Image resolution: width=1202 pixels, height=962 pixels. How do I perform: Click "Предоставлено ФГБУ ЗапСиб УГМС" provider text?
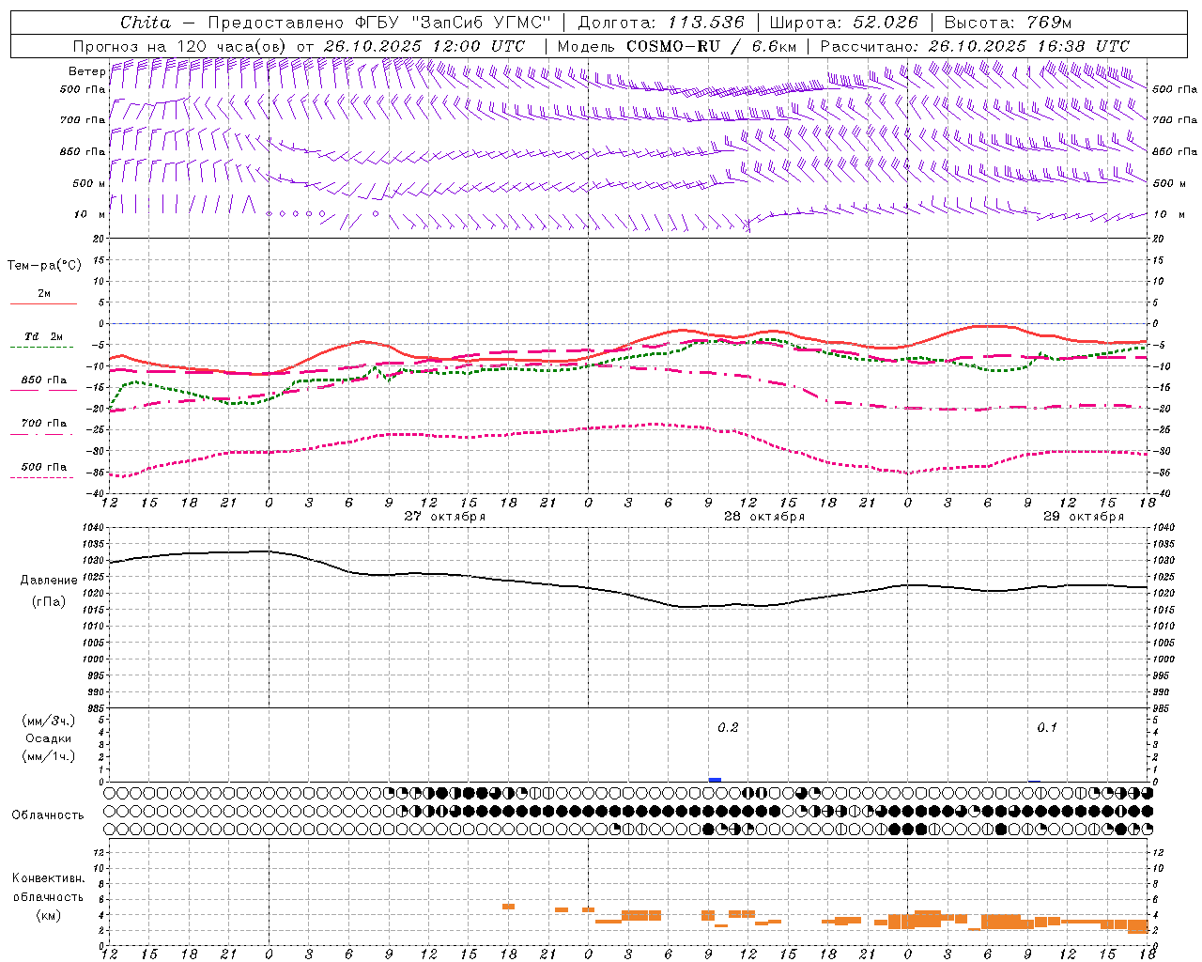(x=378, y=23)
